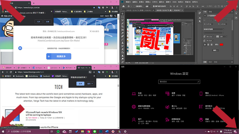Screen dimensions: 239x134
Task: Open the Photoshop 濾鏡(T) Filter menu
Action: [168, 2]
